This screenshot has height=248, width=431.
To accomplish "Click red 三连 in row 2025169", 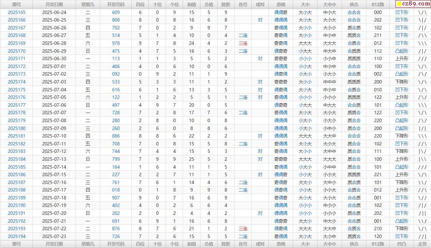I will pyautogui.click(x=243, y=43).
